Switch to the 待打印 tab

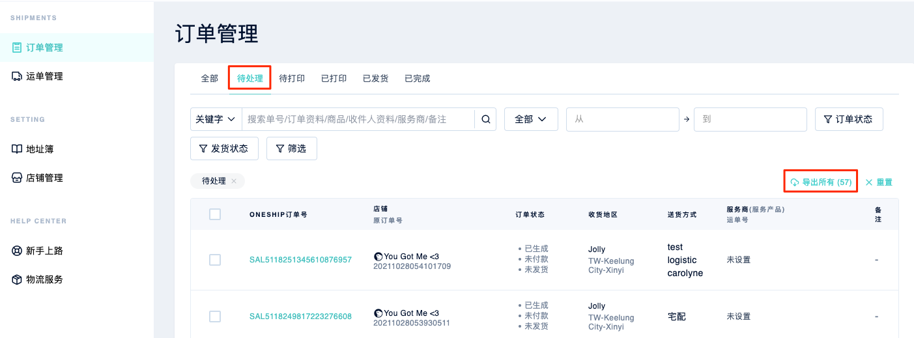tap(292, 78)
